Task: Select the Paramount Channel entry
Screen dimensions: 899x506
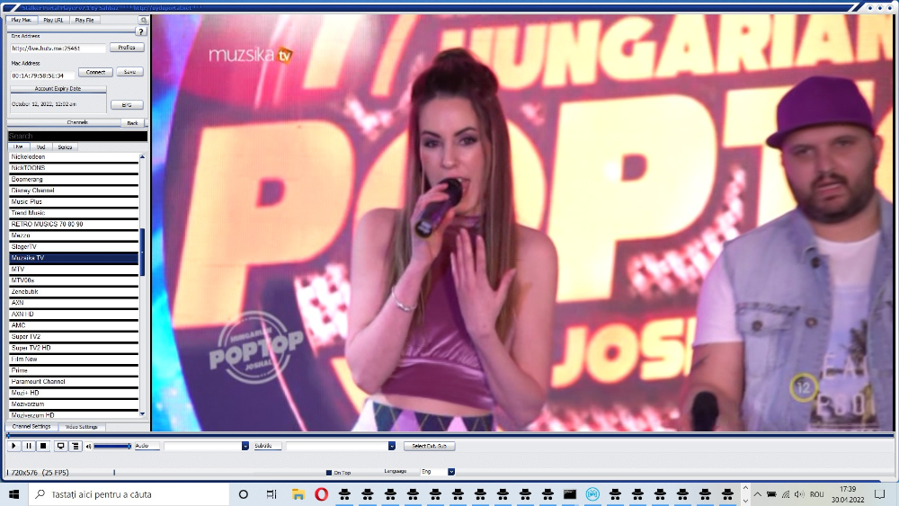Action: click(x=74, y=382)
